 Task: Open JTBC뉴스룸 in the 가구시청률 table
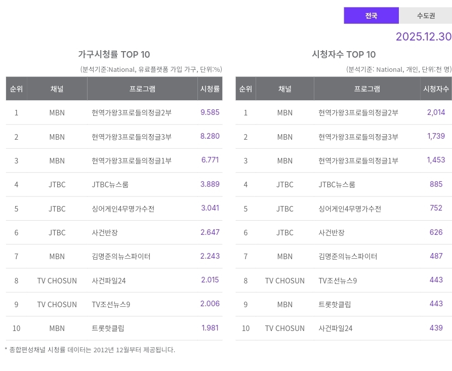coord(110,185)
